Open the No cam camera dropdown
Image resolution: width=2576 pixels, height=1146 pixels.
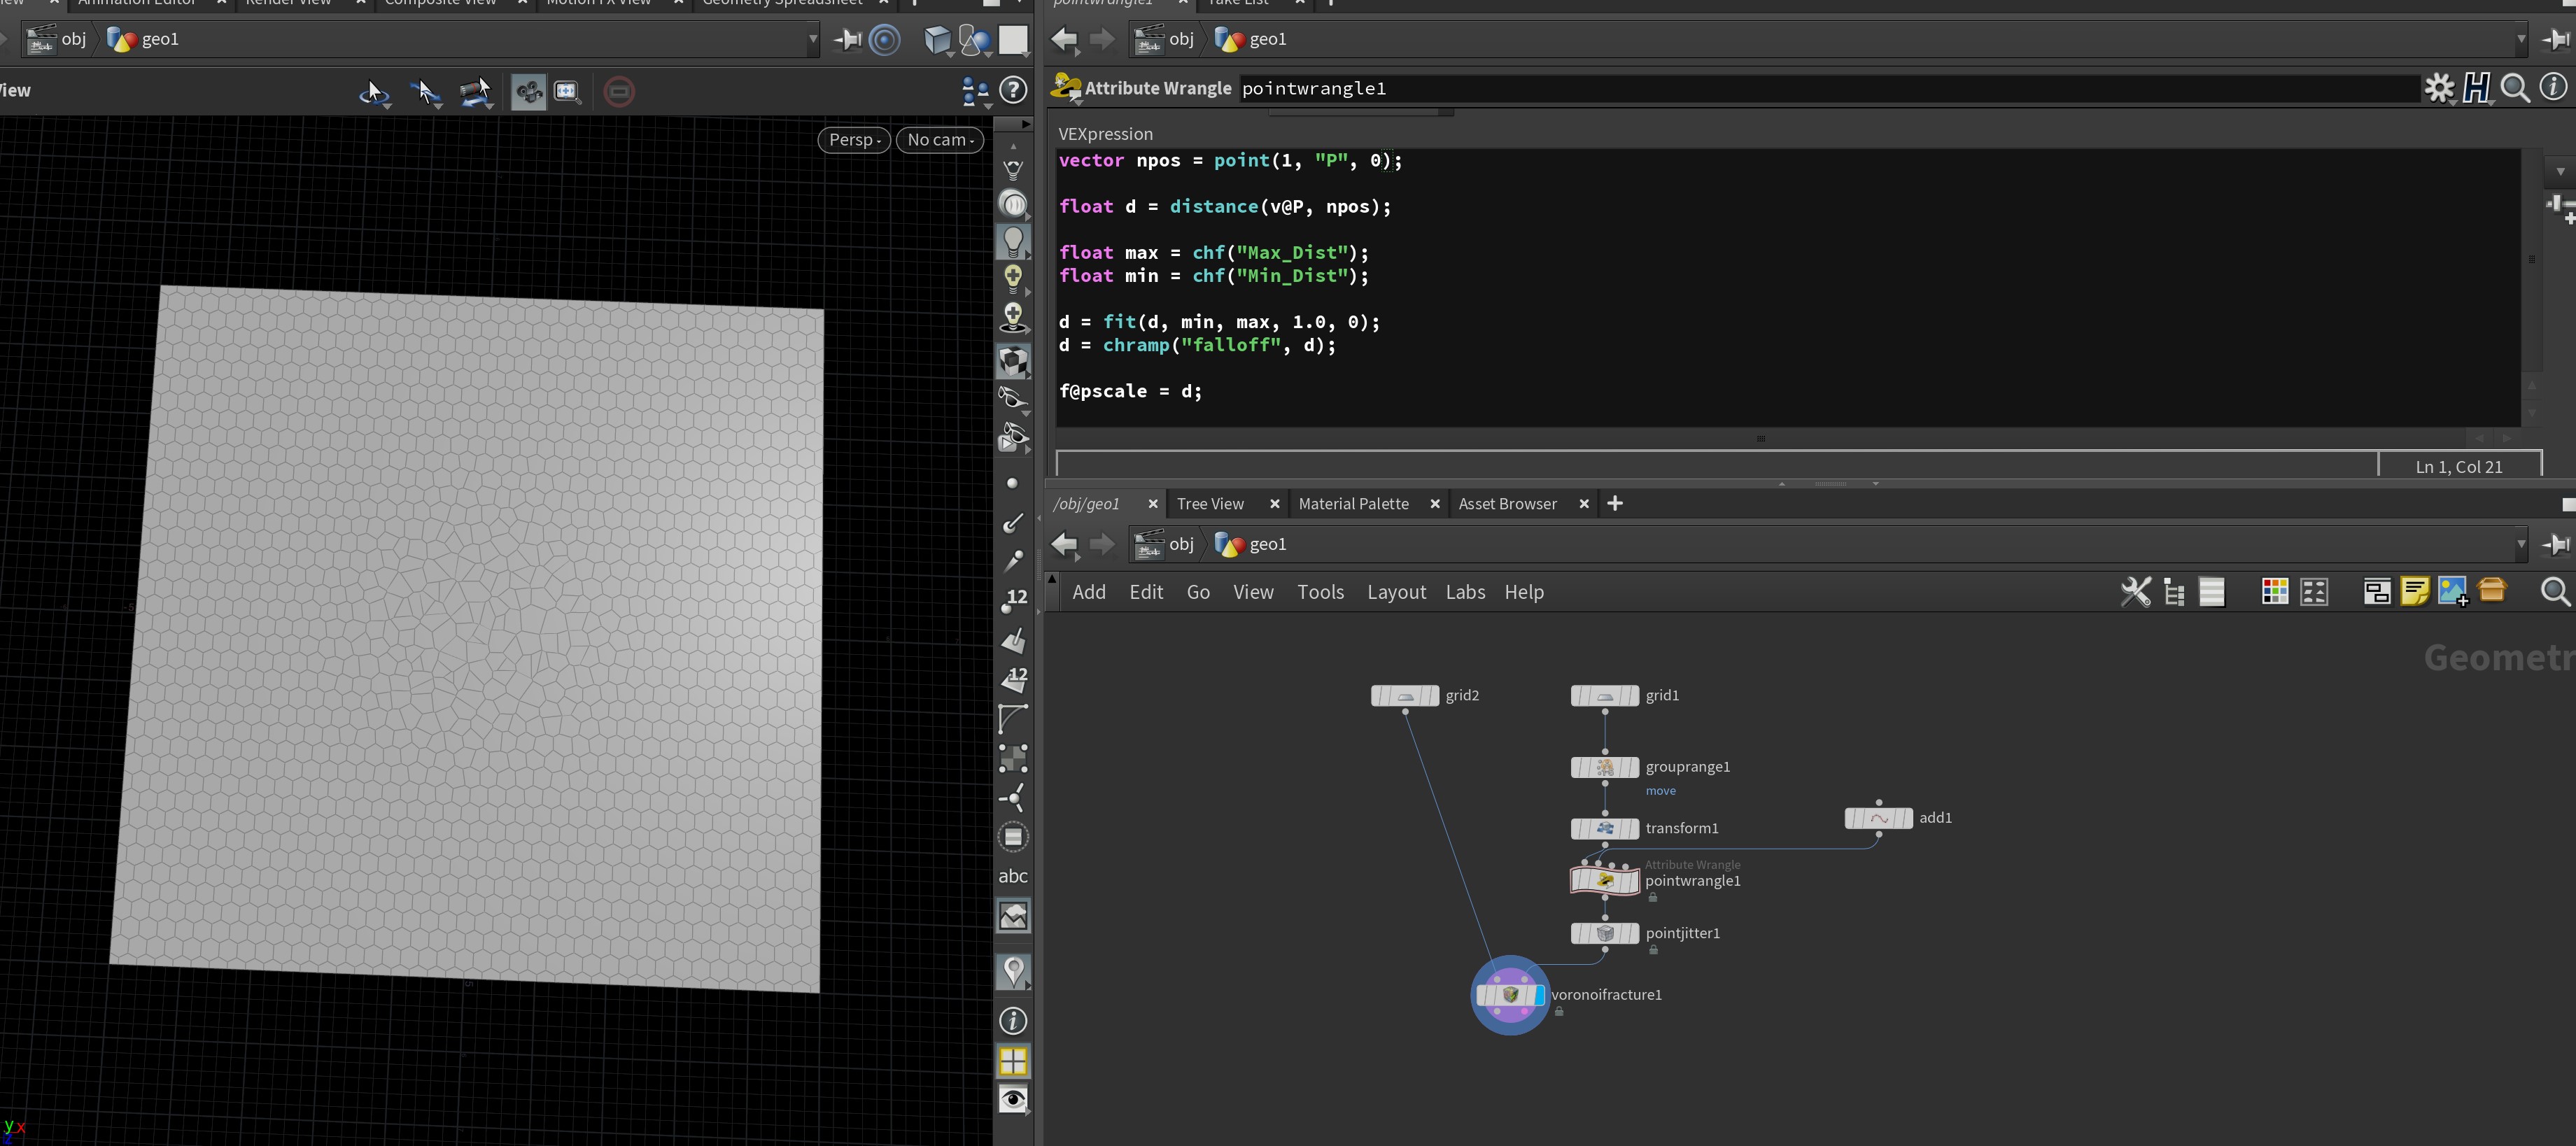(939, 140)
